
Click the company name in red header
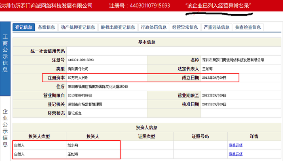coord(46,6)
